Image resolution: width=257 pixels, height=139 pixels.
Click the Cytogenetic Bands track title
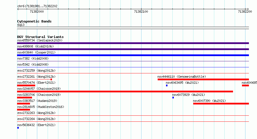34,21
